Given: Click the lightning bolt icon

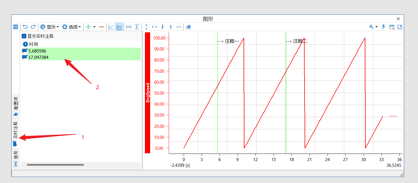Looking at the screenshot, I should 384,27.
